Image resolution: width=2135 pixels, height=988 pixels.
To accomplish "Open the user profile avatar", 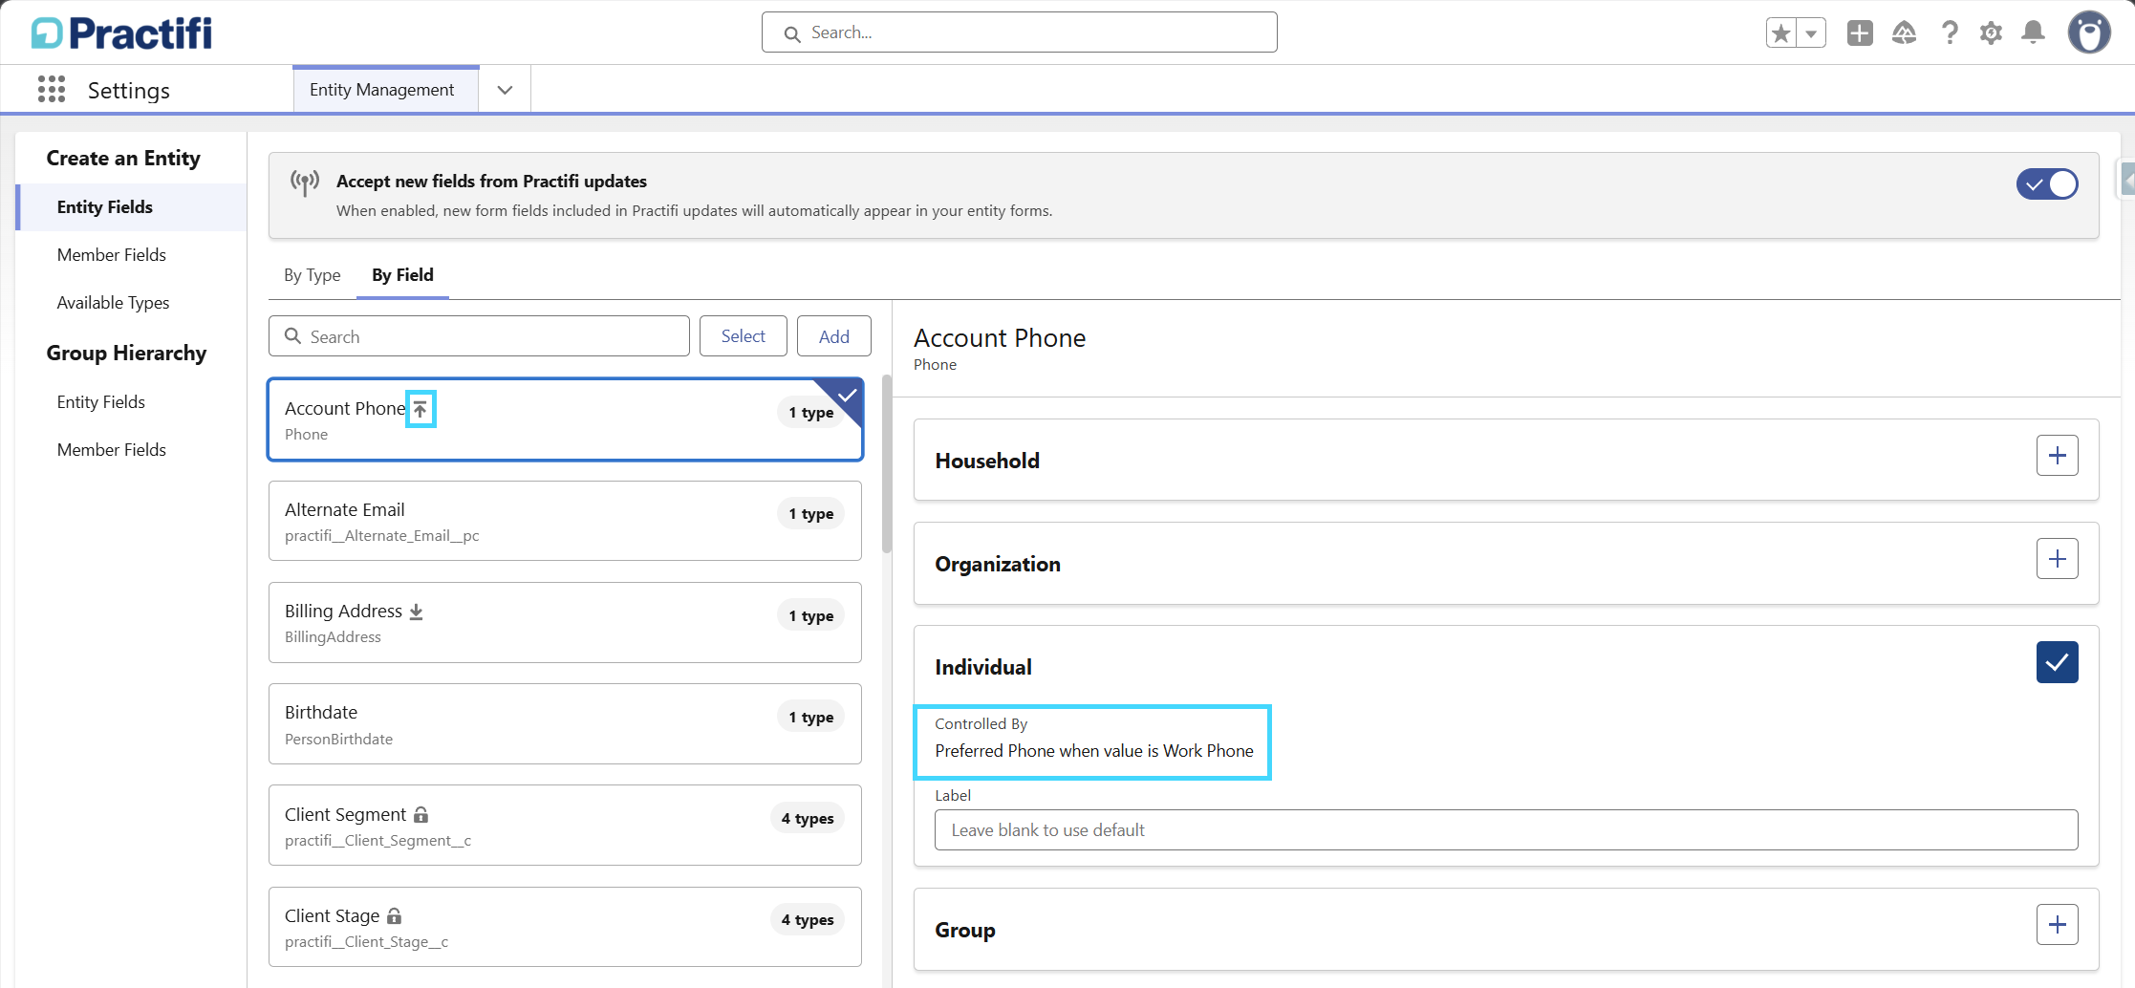I will [2089, 32].
